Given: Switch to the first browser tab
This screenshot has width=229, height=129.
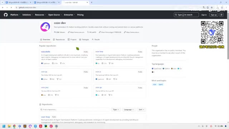Looking at the screenshot, I should coord(18,3).
